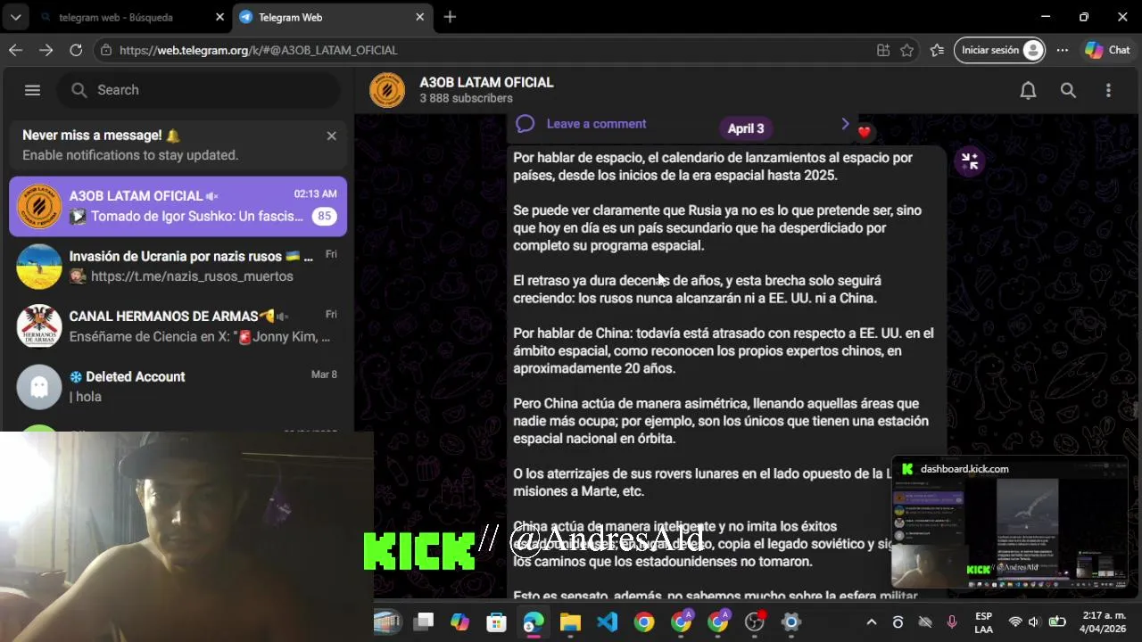The height and width of the screenshot is (642, 1142).
Task: Click the pink shrink-arrows icon near message
Action: pos(970,161)
